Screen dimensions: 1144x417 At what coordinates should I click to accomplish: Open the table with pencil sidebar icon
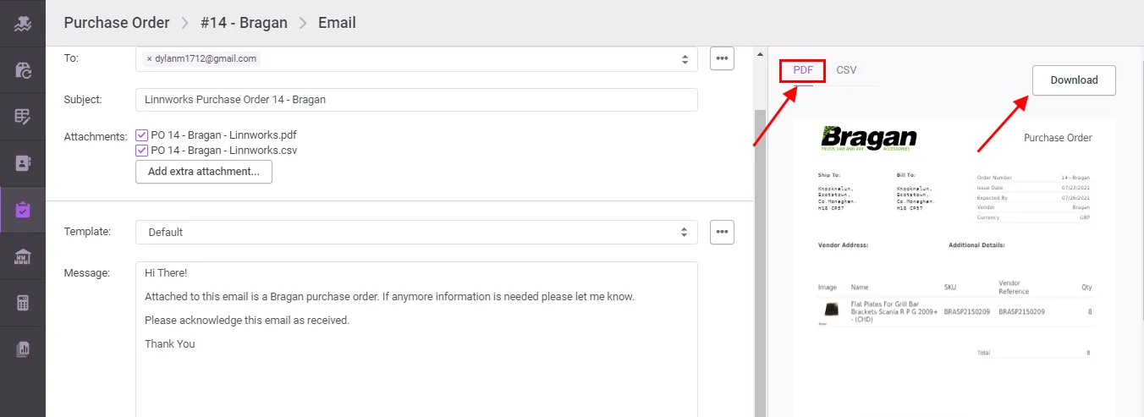pos(23,117)
